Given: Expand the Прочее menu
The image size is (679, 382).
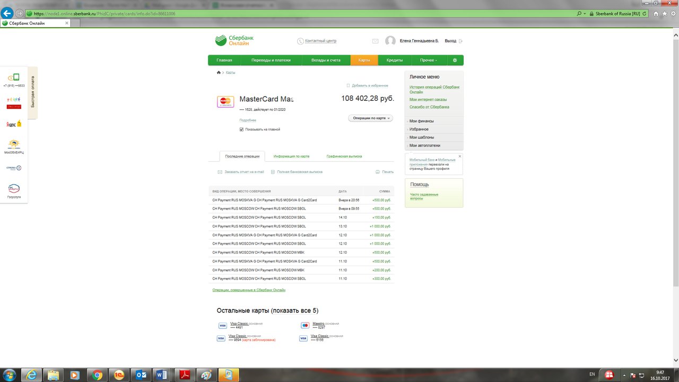Looking at the screenshot, I should pyautogui.click(x=428, y=60).
